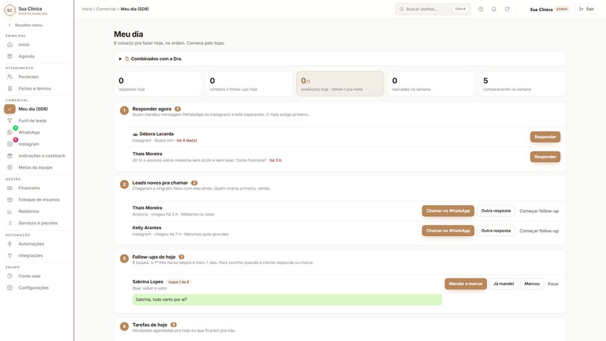Viewport: 606px width, 341px height.
Task: Click the 'Tarefas de hoje' heading
Action: click(x=150, y=325)
